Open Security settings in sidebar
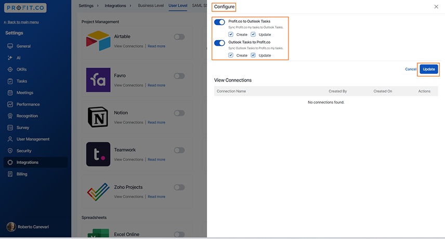 (x=24, y=151)
